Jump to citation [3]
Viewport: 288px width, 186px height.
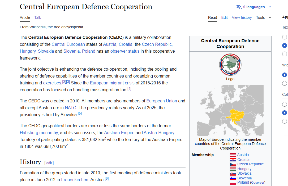[68, 82]
